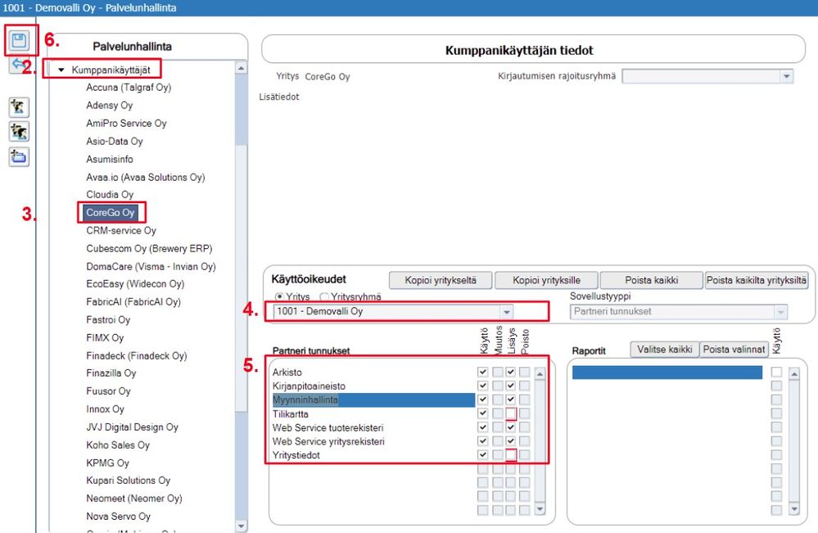Enable Lisäys checkbox for Tilikartta

click(x=511, y=413)
